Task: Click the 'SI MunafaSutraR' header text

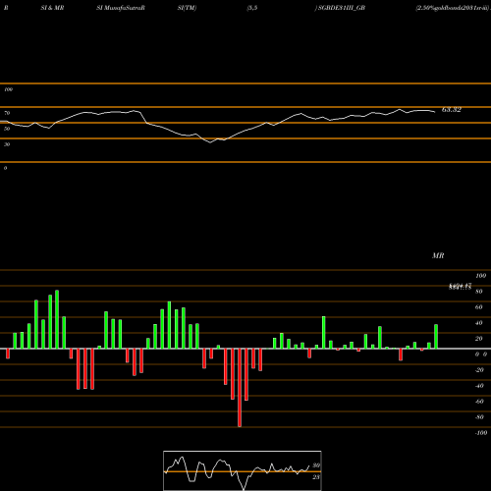Action: pyautogui.click(x=121, y=8)
